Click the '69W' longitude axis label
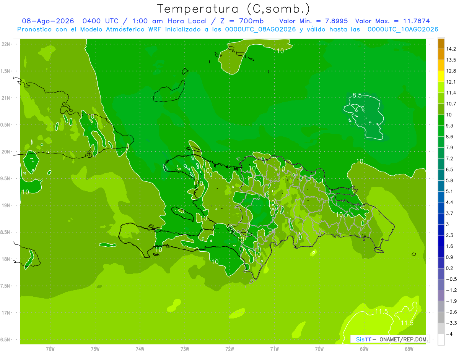 pyautogui.click(x=364, y=349)
